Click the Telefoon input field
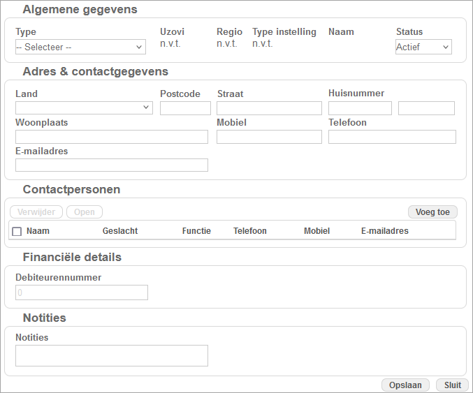Viewport: 473px width, 393px height. 392,137
